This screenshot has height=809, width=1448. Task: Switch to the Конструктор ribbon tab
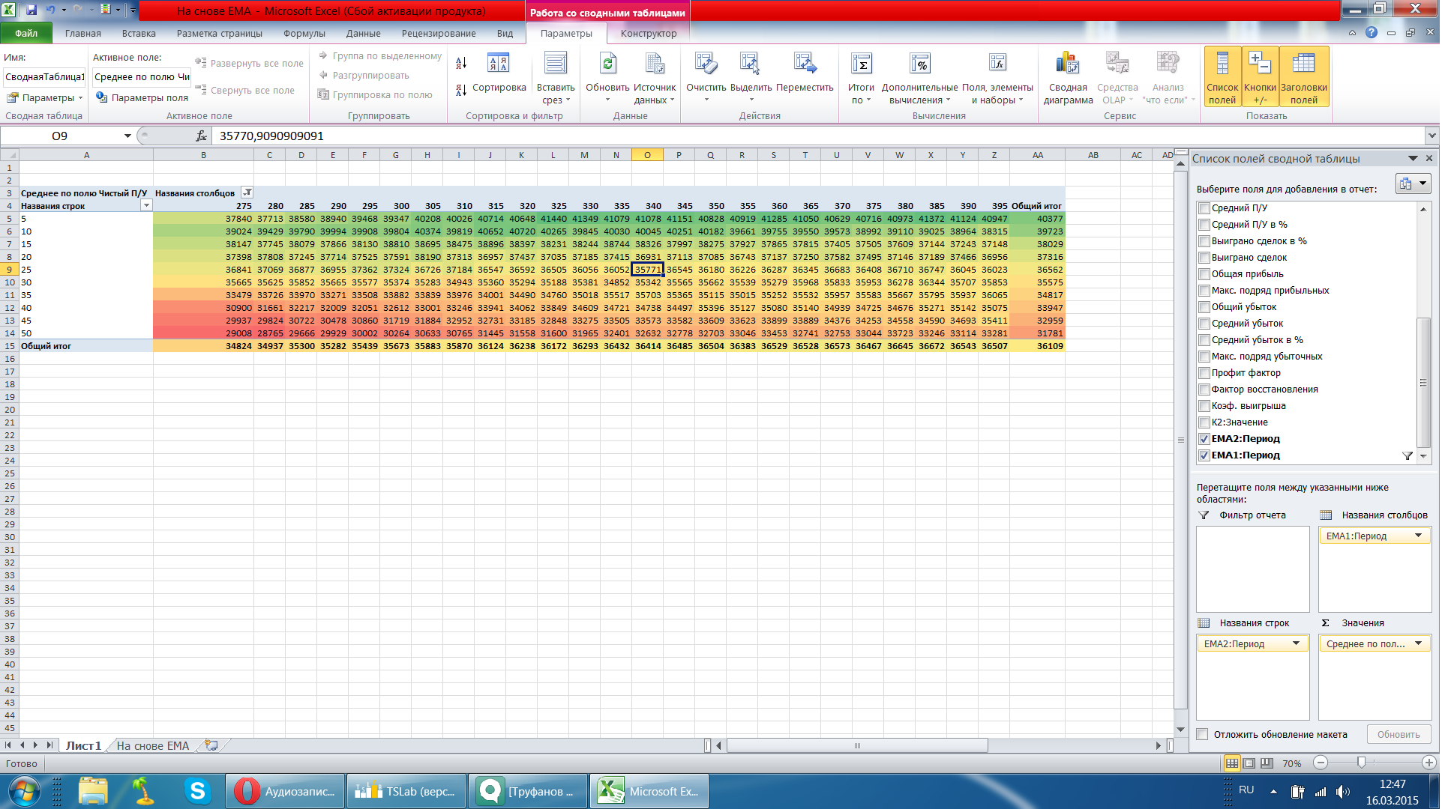coord(648,34)
